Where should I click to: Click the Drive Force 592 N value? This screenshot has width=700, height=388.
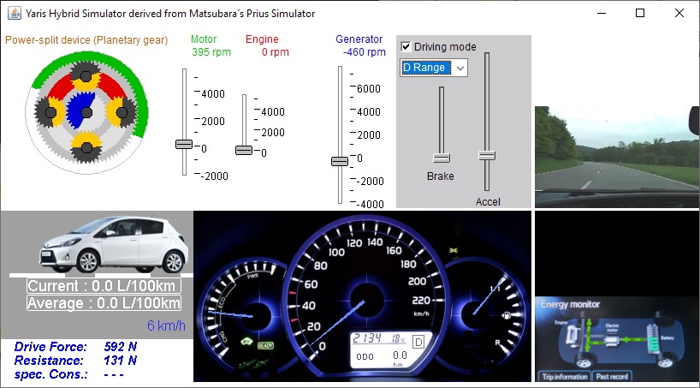point(120,346)
